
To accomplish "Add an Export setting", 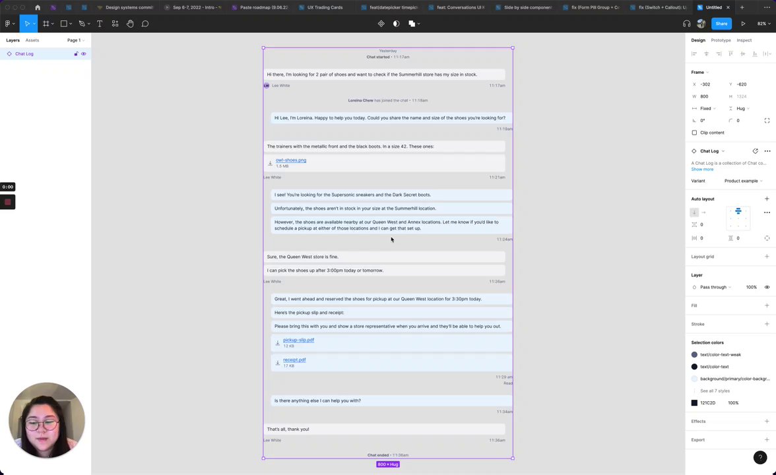I will pos(767,439).
